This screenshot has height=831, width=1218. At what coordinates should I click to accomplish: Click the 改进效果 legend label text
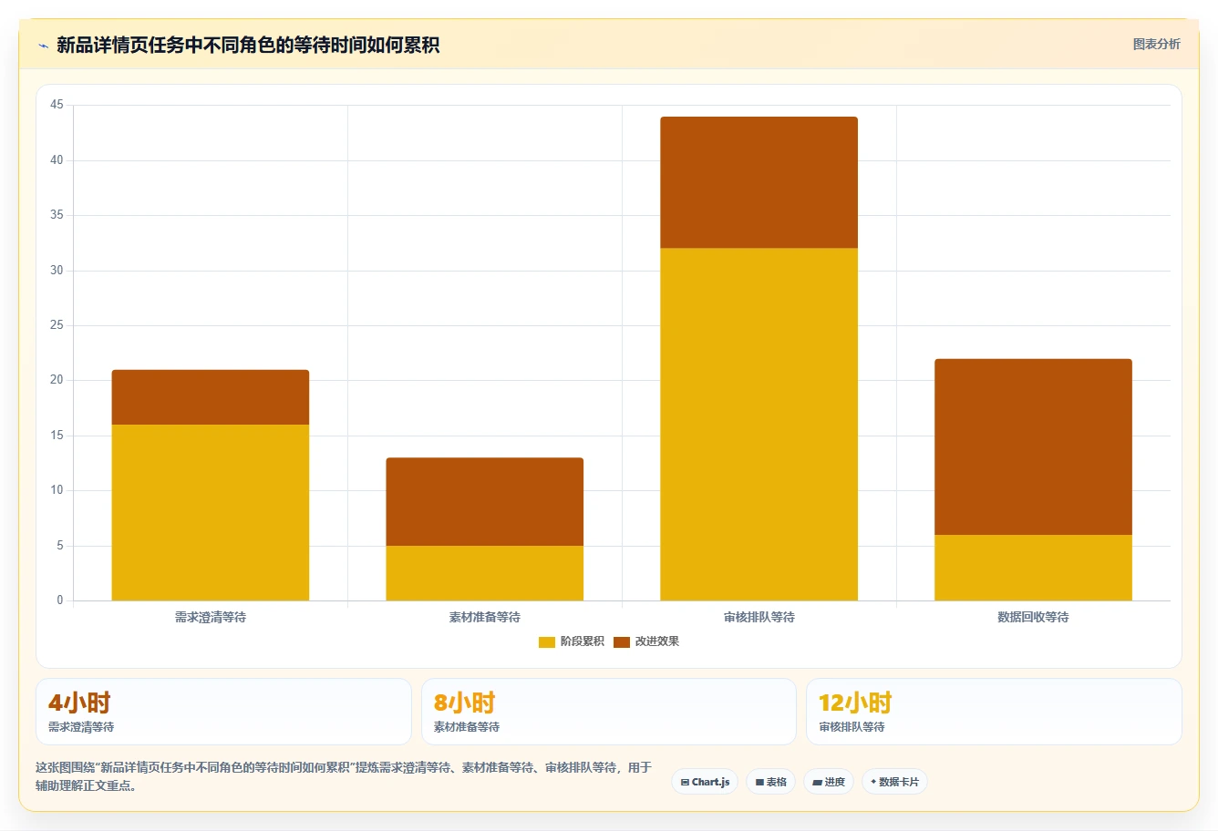[x=657, y=641]
